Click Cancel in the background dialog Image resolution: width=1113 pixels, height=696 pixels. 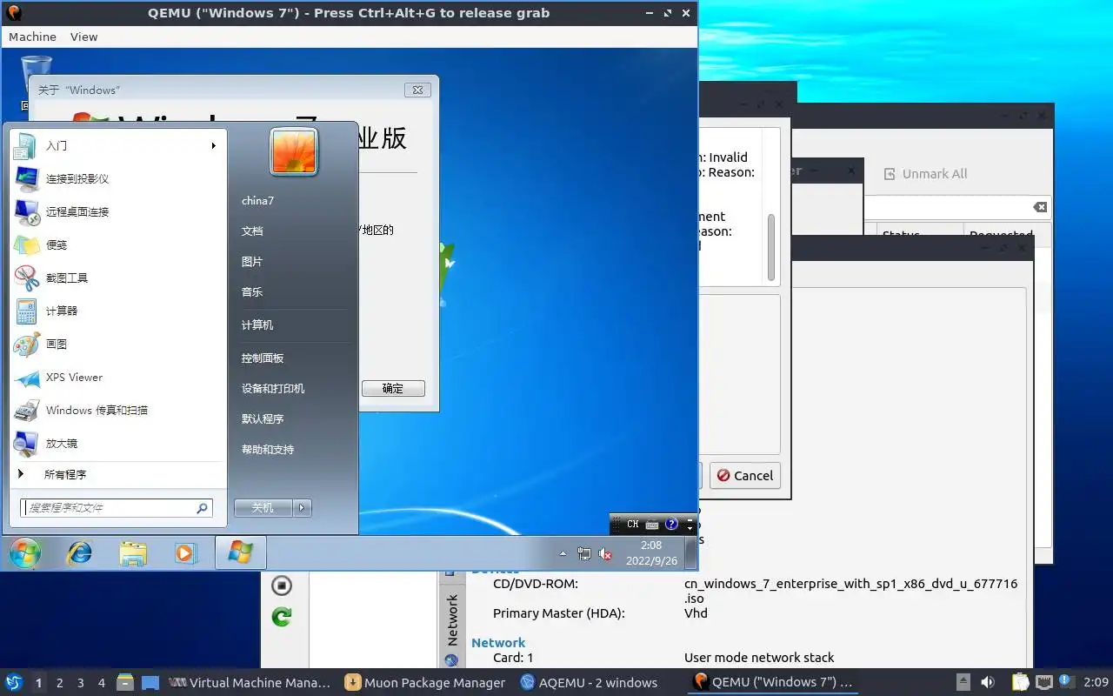coord(745,475)
